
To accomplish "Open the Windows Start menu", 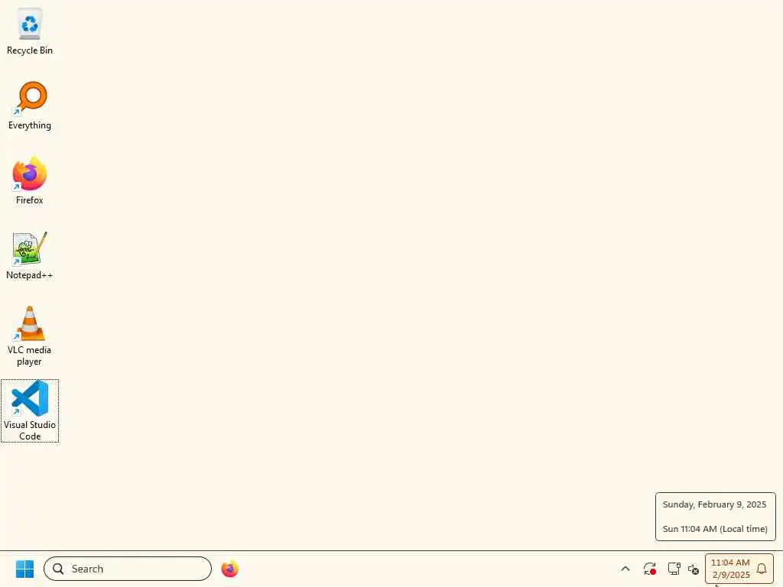I will [x=25, y=569].
